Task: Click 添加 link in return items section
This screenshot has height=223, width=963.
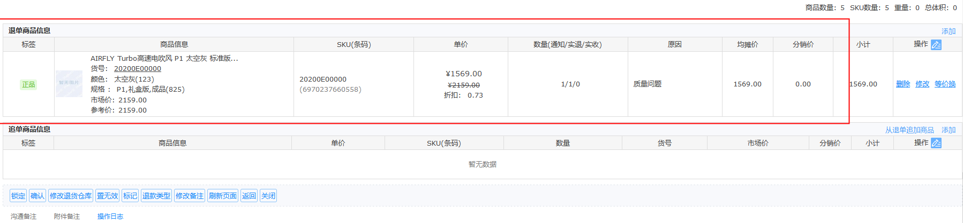Action: click(x=949, y=31)
